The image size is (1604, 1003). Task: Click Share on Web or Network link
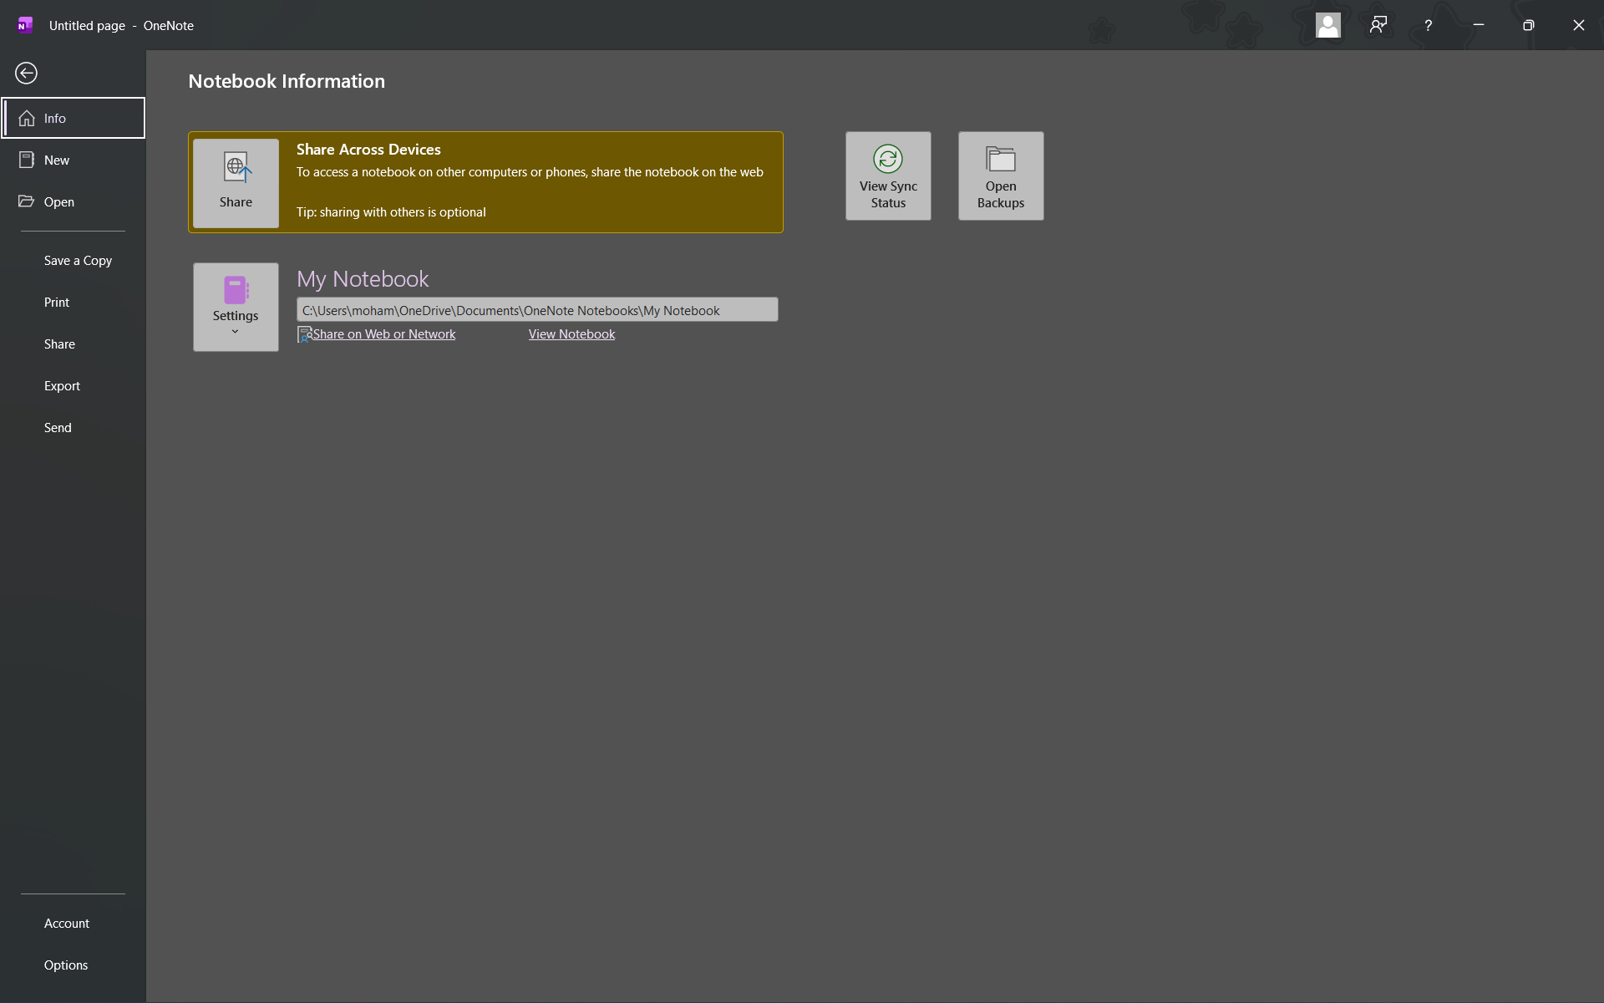pos(384,334)
